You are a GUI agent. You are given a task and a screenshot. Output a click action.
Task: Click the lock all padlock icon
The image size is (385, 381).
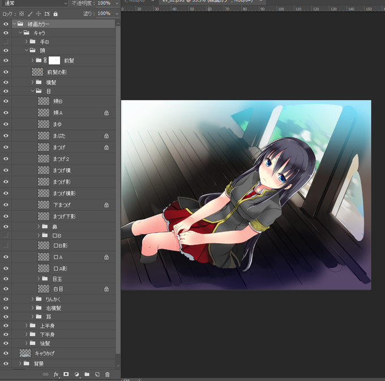point(55,14)
